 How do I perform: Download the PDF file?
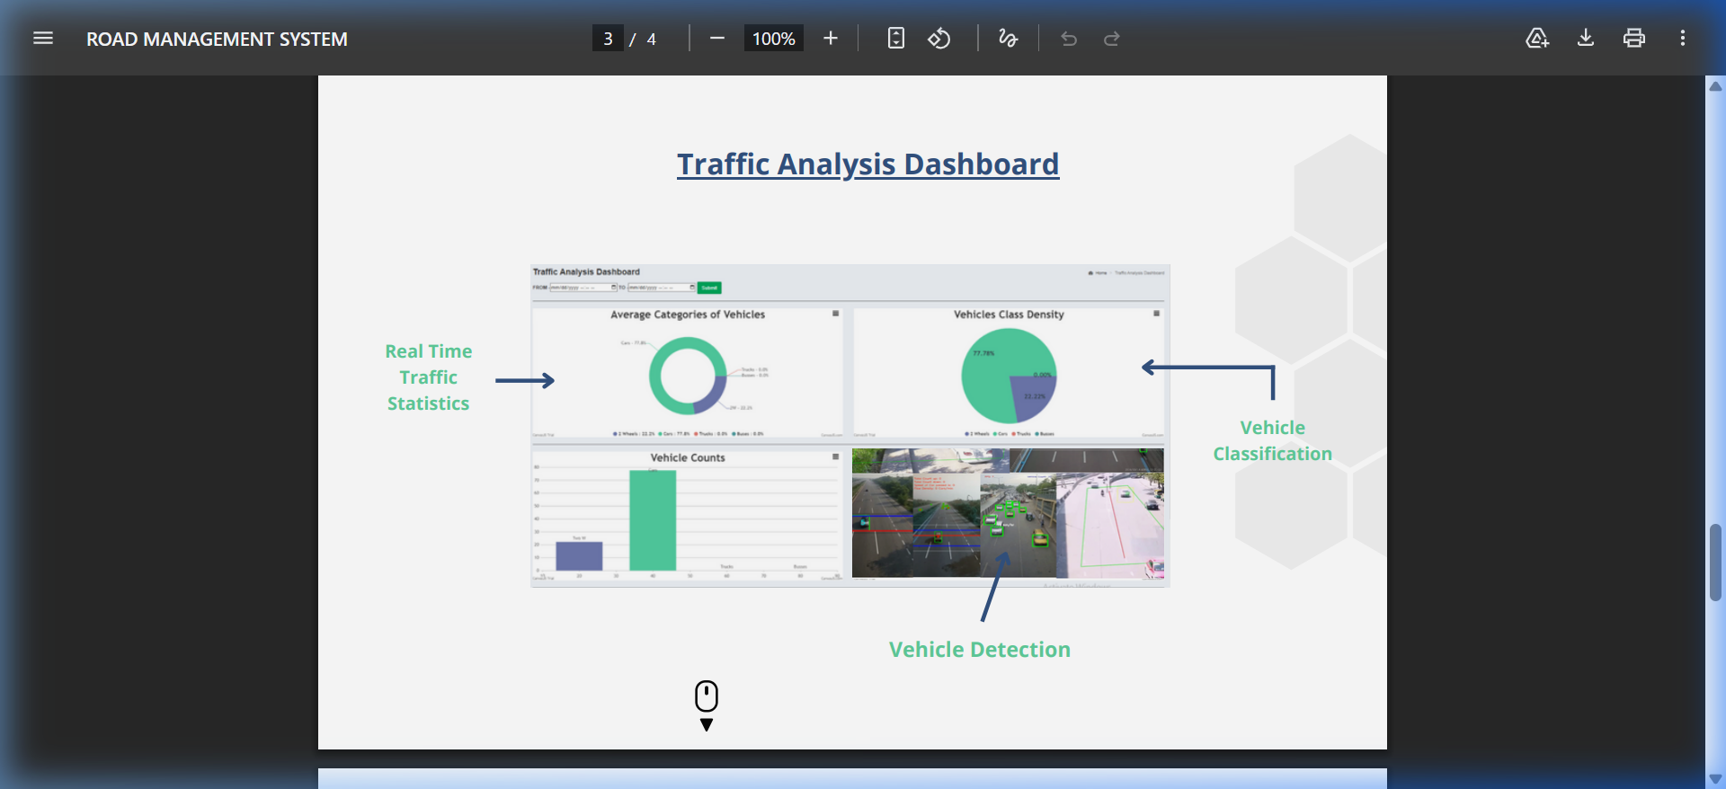[1586, 38]
